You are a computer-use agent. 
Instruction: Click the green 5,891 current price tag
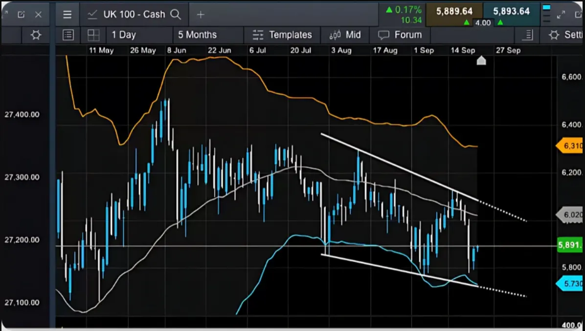click(x=570, y=245)
